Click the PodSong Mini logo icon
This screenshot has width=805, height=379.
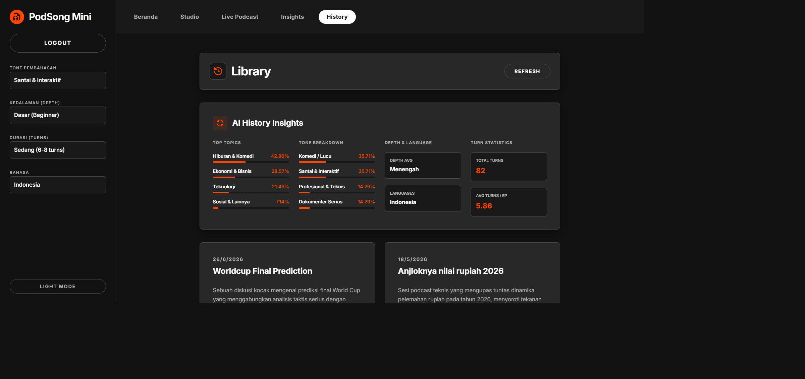[17, 17]
